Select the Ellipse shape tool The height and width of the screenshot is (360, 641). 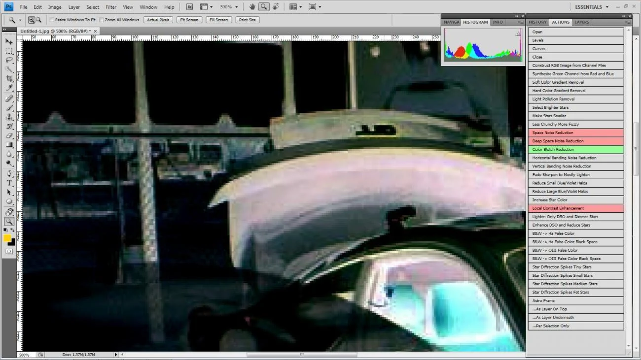[x=9, y=202]
